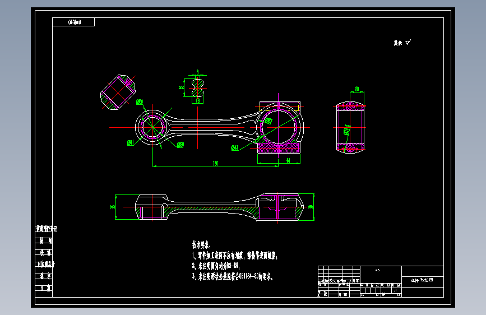Click the I-beam rod cross-section view

tap(197, 88)
